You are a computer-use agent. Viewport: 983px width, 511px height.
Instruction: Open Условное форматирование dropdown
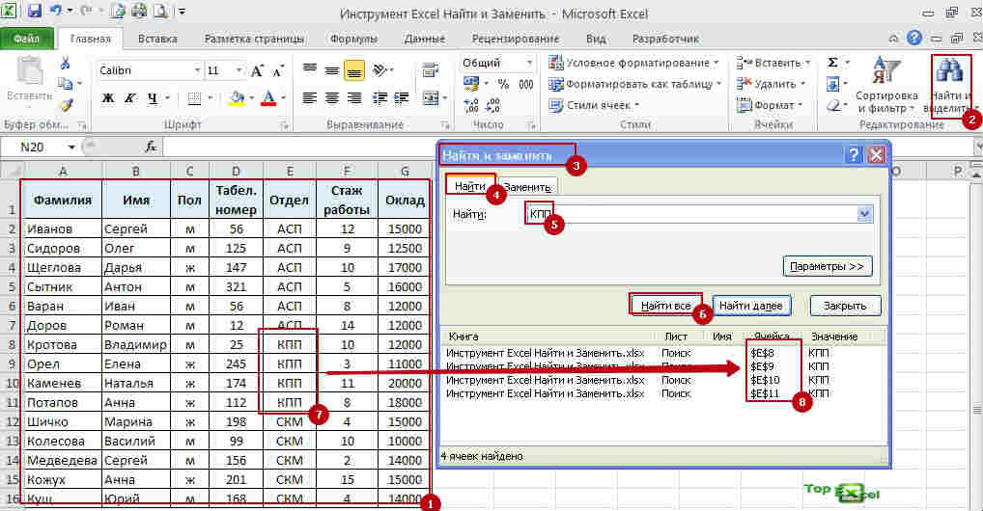(634, 63)
